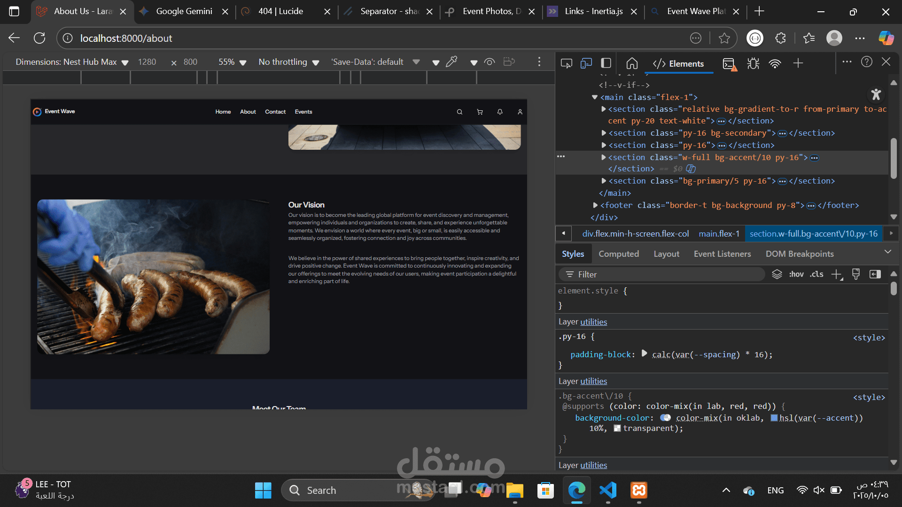
Task: Expand the footer element node
Action: pos(595,205)
